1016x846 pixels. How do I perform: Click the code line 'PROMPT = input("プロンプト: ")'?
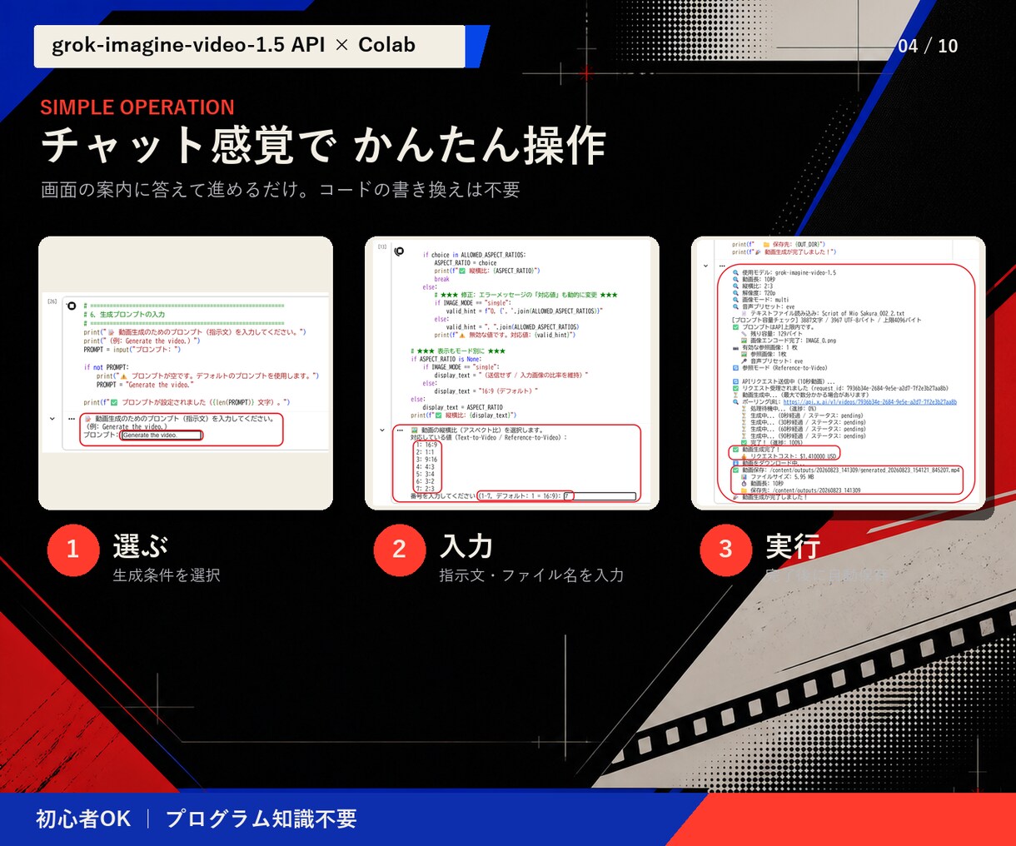132,350
